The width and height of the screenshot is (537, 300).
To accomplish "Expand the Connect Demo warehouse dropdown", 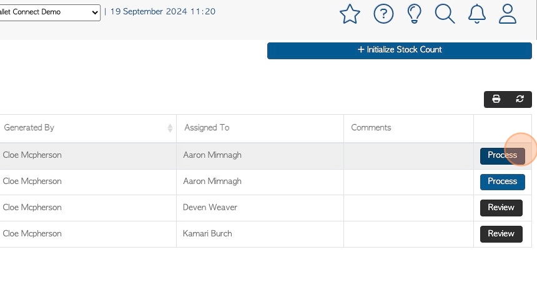I will pyautogui.click(x=50, y=12).
